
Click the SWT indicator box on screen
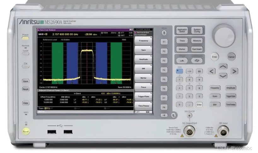tap(119, 36)
